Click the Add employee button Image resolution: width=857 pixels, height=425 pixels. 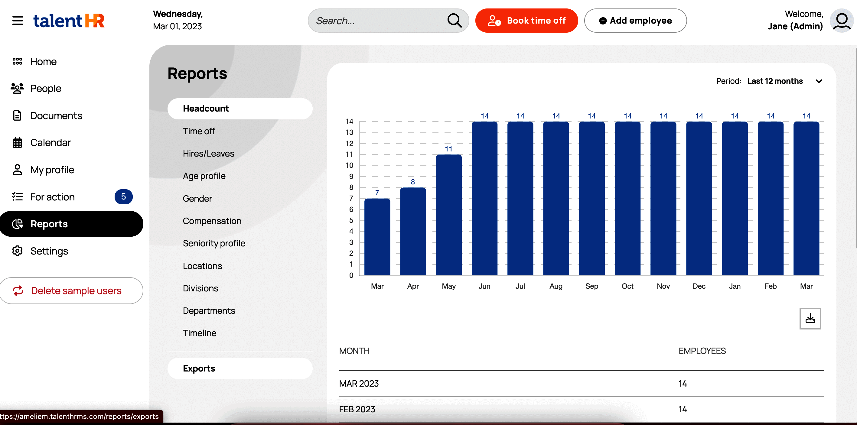coord(635,21)
